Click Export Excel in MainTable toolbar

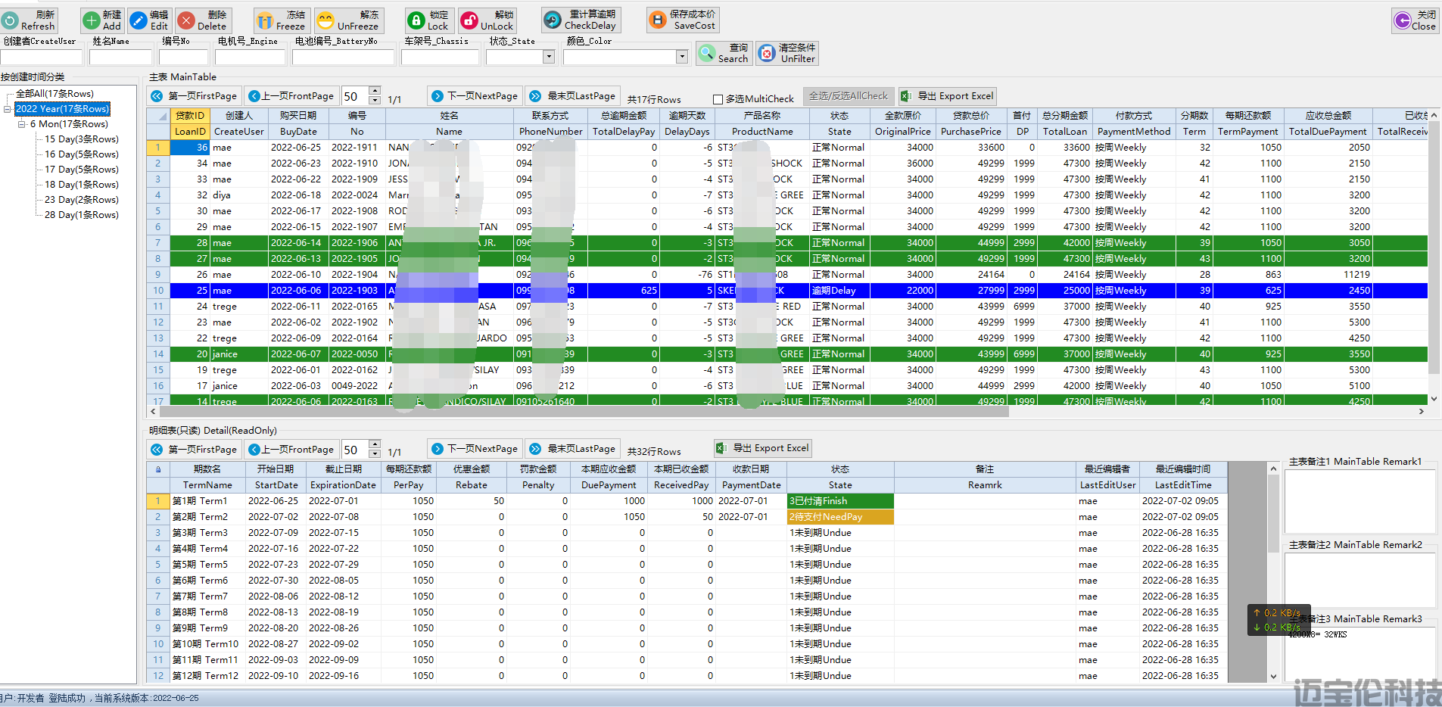[948, 96]
